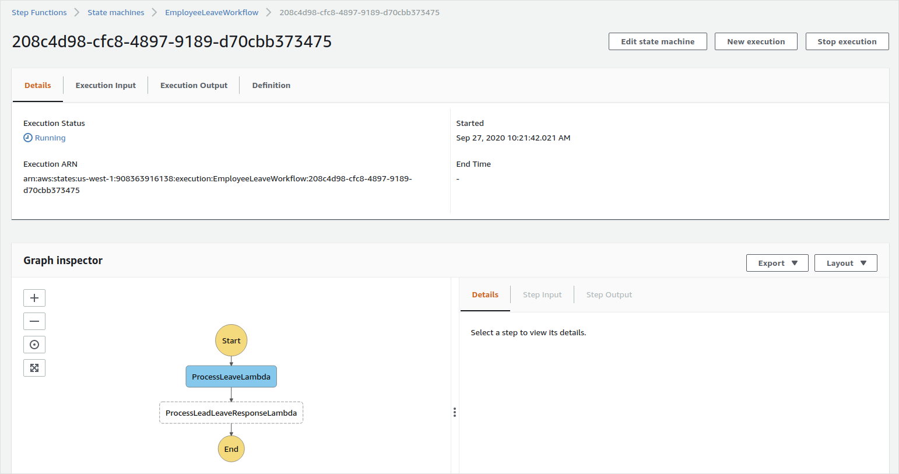Screen dimensions: 899x474
Task: Open the Layout dropdown
Action: click(845, 263)
